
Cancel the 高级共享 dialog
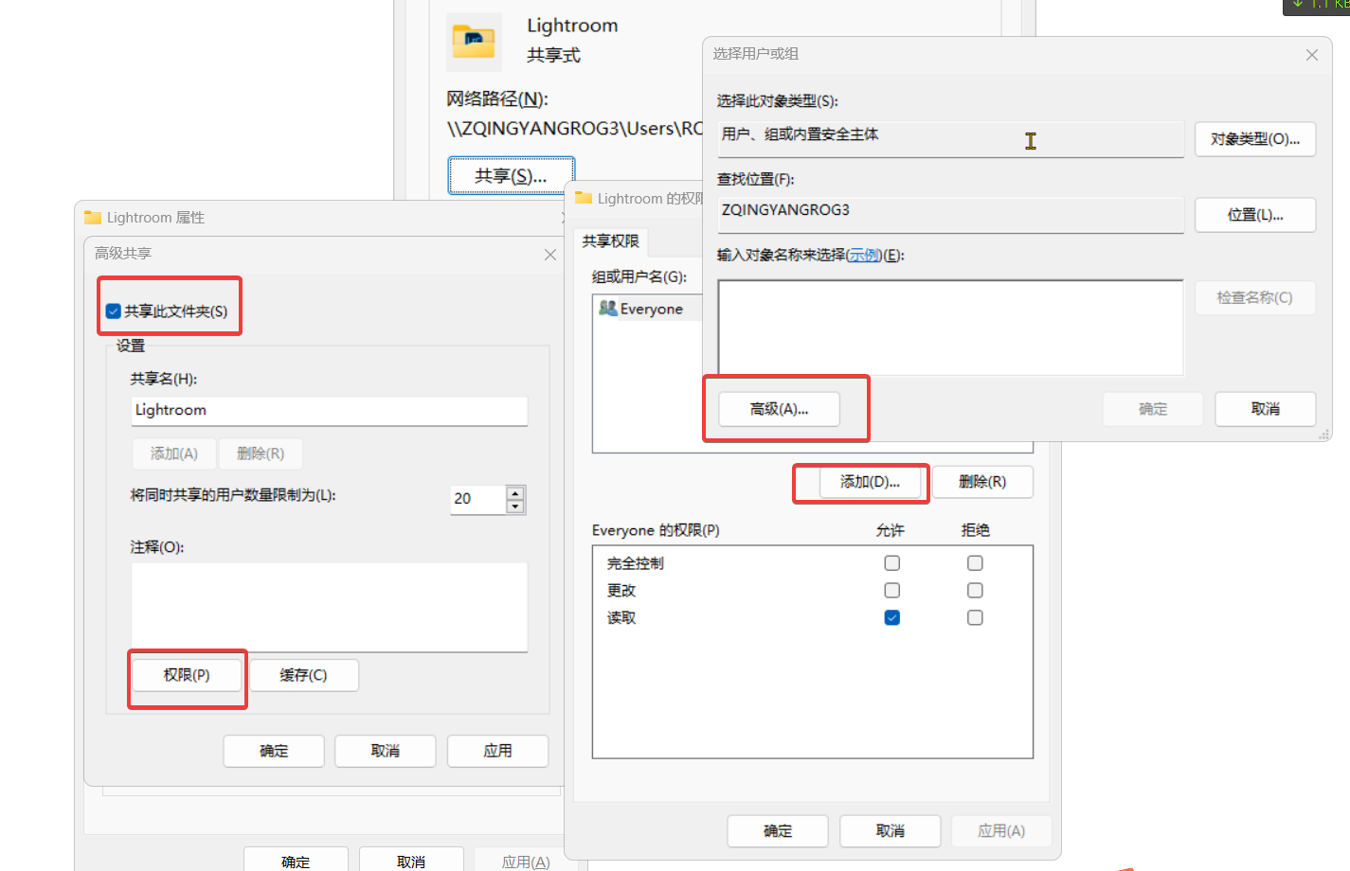point(386,751)
